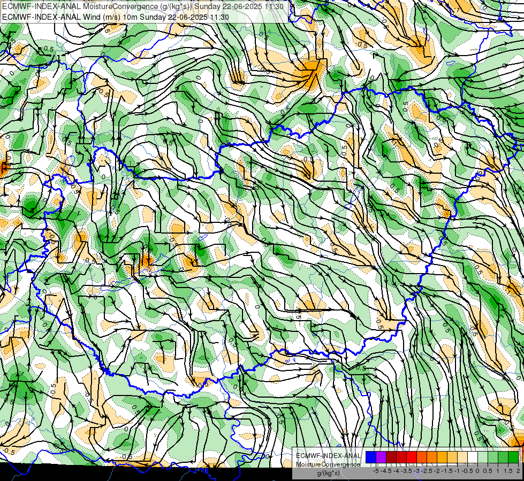524x481 pixels.
Task: Pick the legend swatch between -4 and -3.5
Action: [x=401, y=457]
